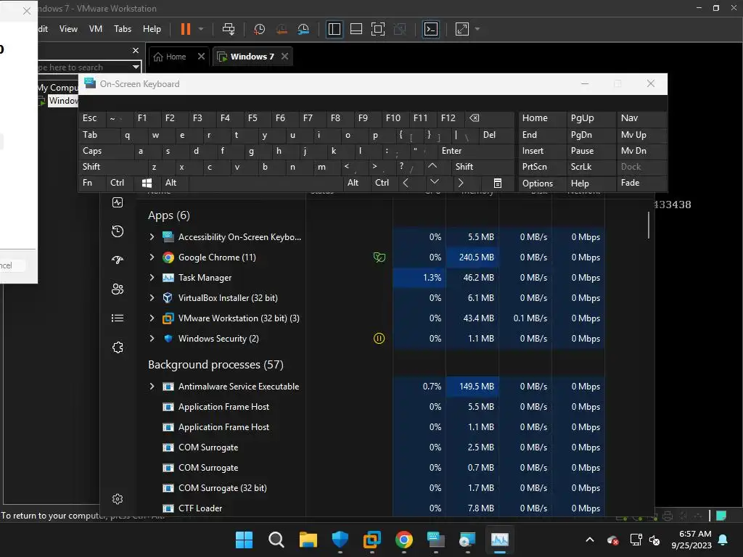Open Task Manager Startup apps icon
743x557 pixels.
118,260
